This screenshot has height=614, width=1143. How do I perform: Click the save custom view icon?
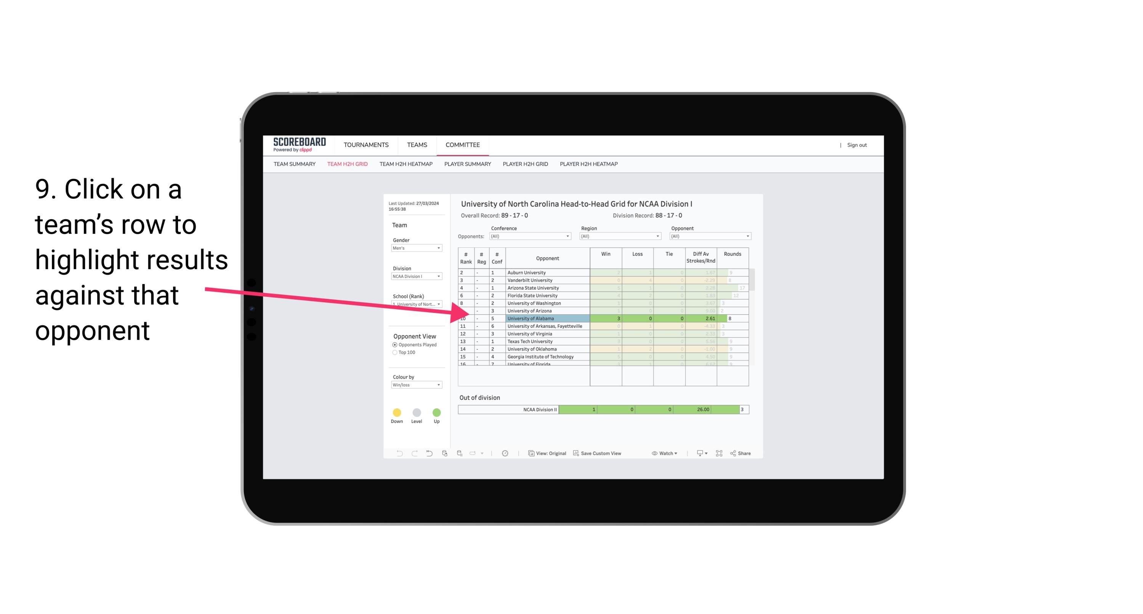(x=574, y=454)
